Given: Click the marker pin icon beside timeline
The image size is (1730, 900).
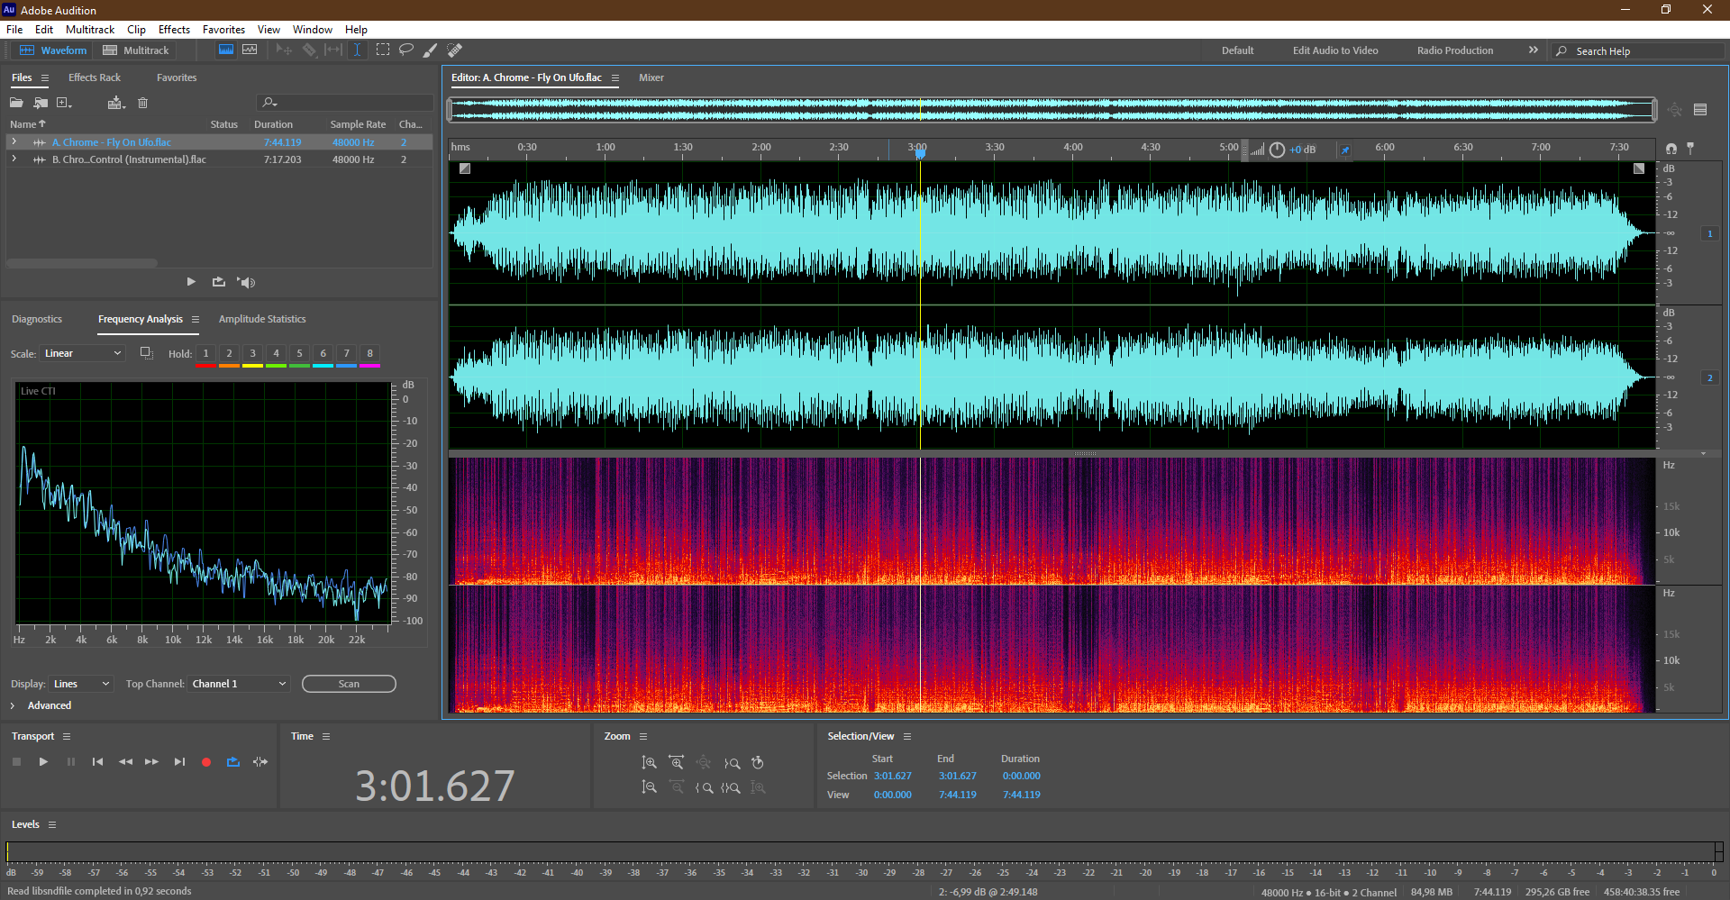Looking at the screenshot, I should [x=1690, y=148].
